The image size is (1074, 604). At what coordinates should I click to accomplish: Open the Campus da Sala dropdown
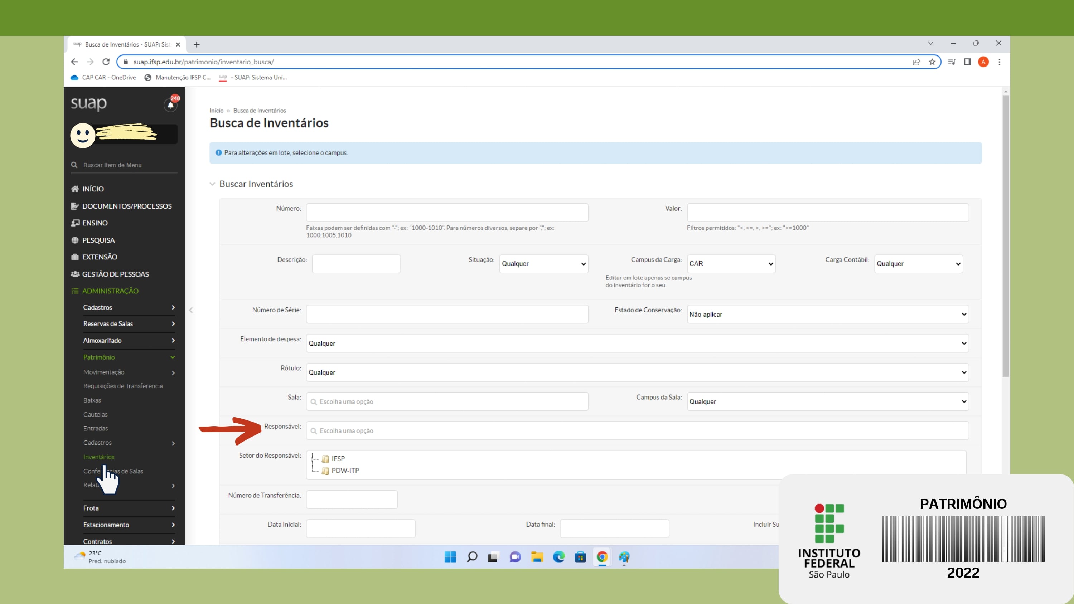(828, 401)
